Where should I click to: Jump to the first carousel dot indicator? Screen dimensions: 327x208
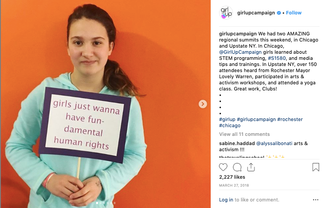click(97, 203)
